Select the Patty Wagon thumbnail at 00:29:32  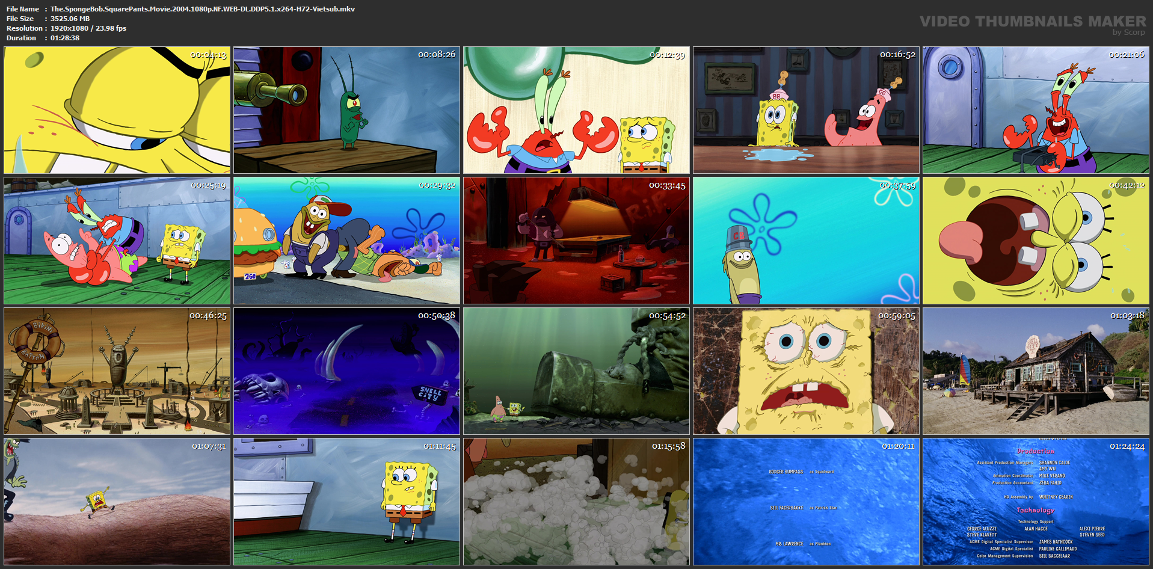347,241
